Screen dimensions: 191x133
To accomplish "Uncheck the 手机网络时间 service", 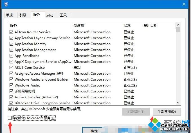I will click(x=11, y=91).
